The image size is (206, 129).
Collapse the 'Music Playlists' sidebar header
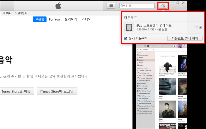click(141, 84)
